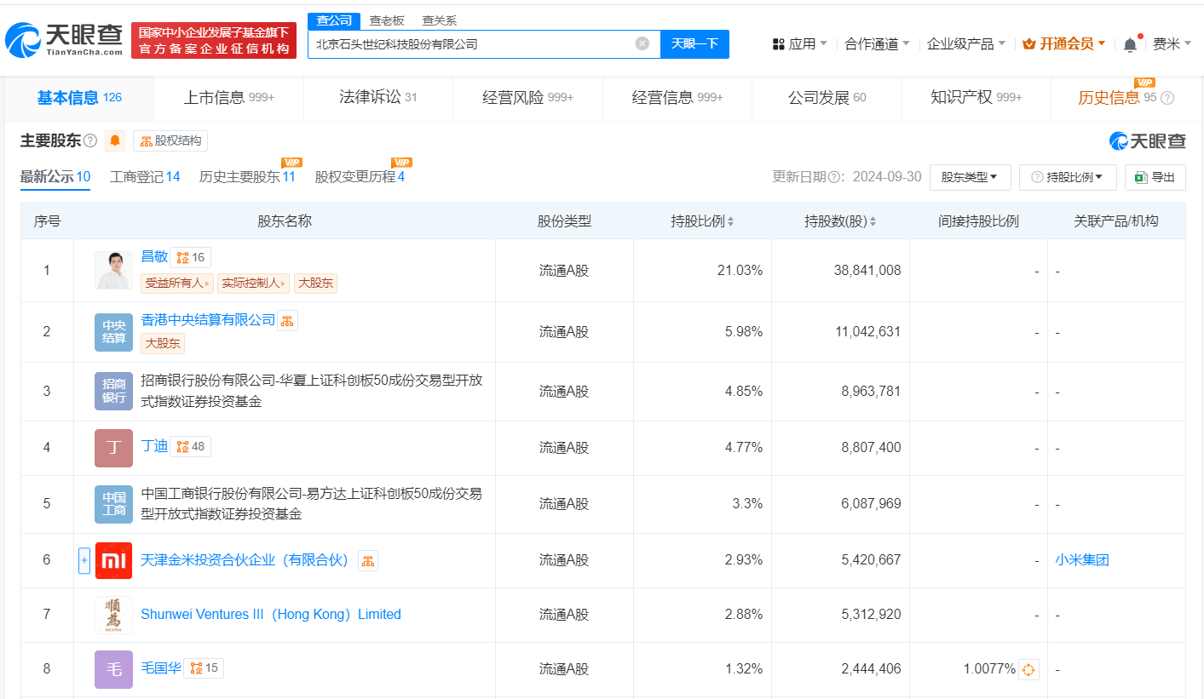Open 法律诉讼 tab
The image size is (1204, 699).
coord(378,98)
